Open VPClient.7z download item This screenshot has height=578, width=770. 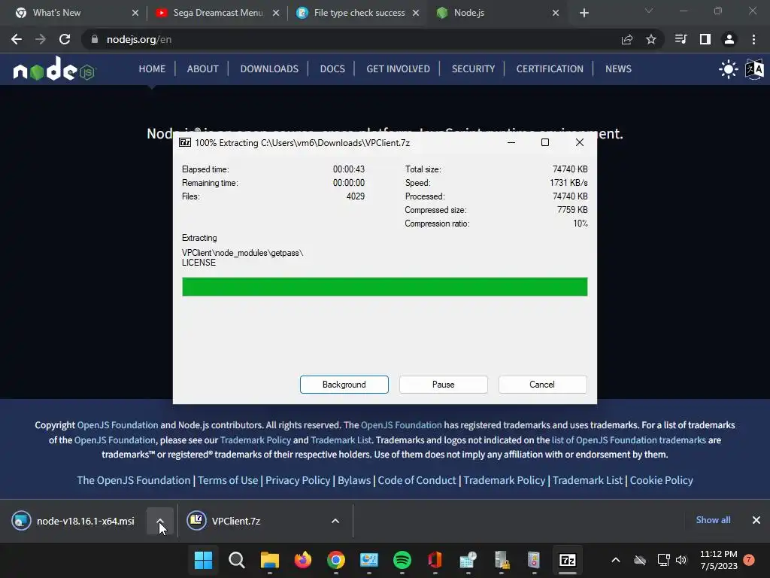pos(226,521)
